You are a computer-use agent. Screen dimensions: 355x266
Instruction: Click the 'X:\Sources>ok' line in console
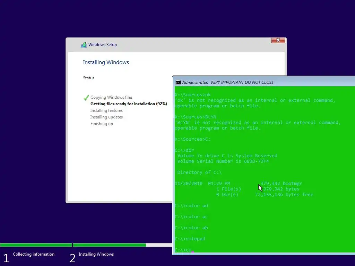pos(193,95)
